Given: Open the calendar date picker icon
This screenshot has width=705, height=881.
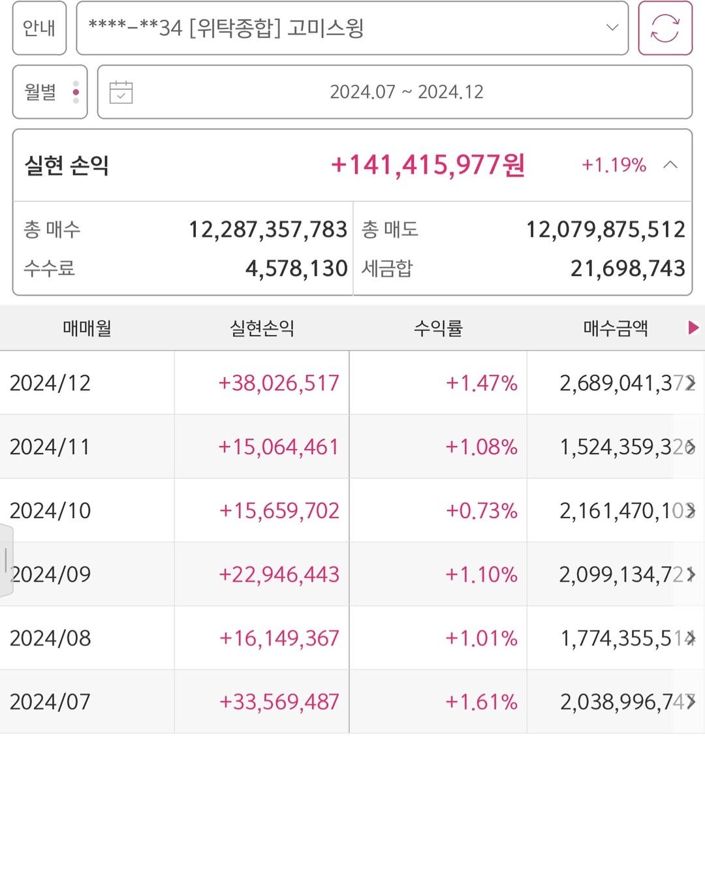Looking at the screenshot, I should tap(121, 92).
